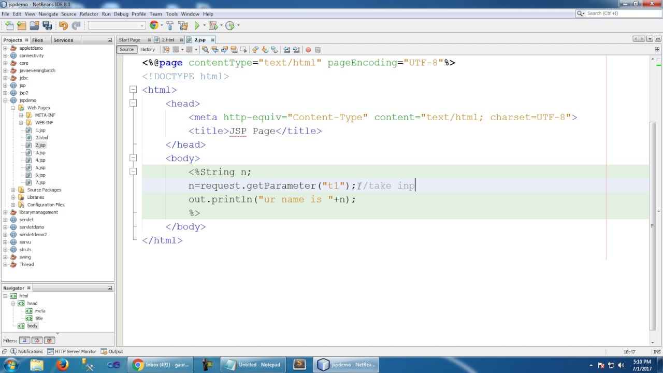Undo the last edit with the toolbar icon
Screen dimensions: 663x373
63,25
